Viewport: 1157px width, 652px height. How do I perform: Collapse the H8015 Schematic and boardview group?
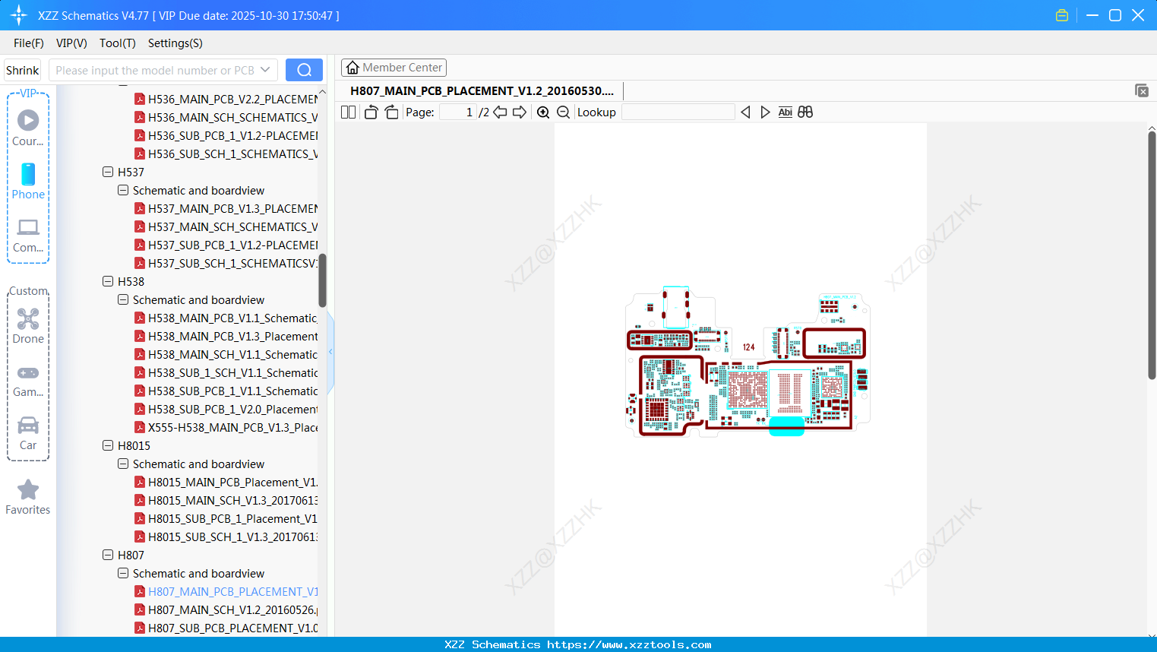(123, 464)
